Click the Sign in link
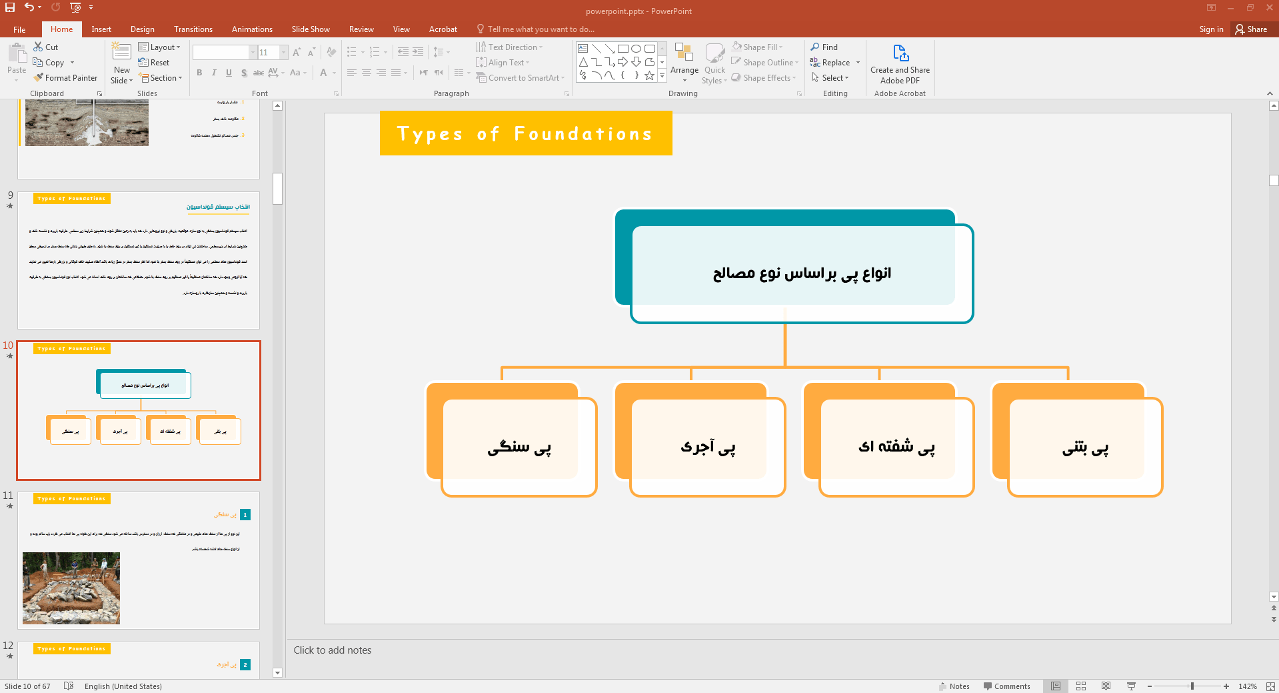Image resolution: width=1279 pixels, height=693 pixels. (1211, 29)
